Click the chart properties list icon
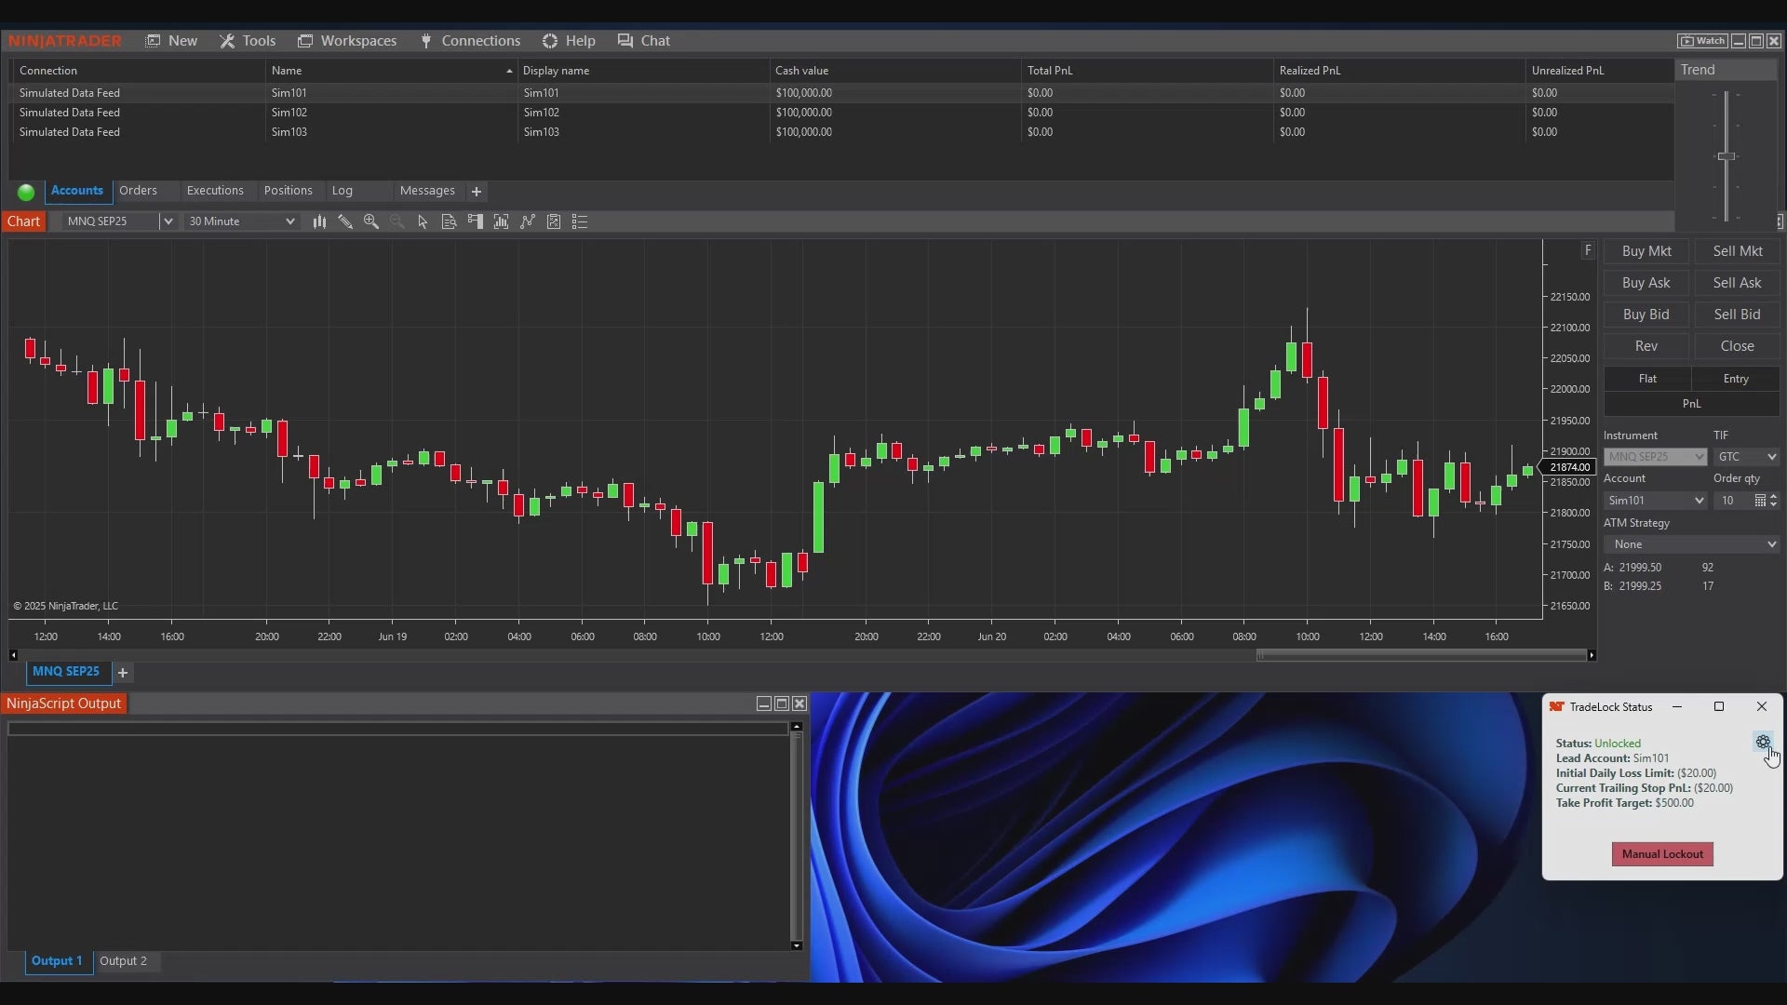The image size is (1787, 1005). tap(580, 221)
